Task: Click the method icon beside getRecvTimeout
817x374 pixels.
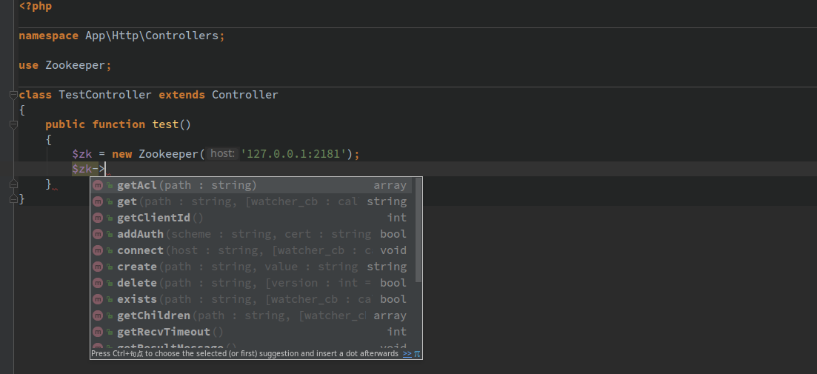Action: tap(98, 332)
